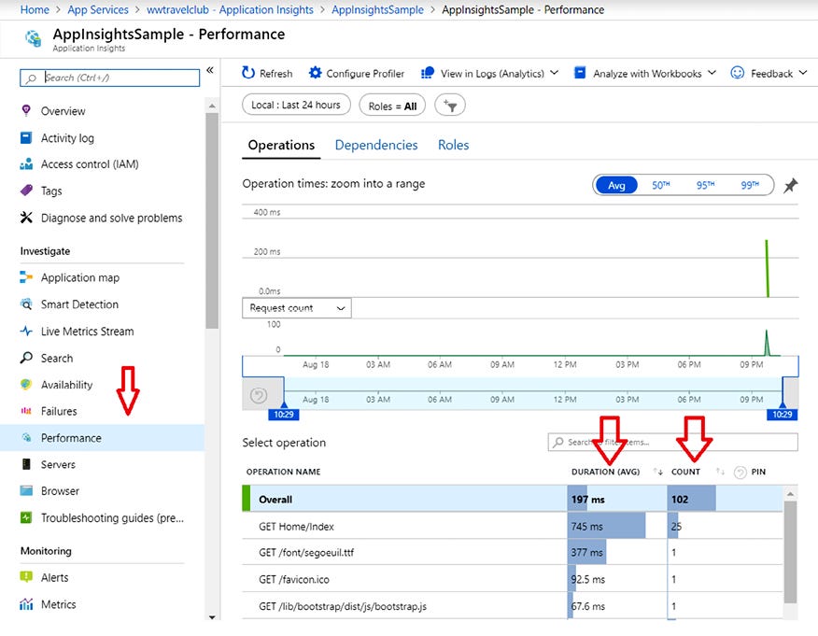Select GET /lib/bootstrap/dist/js/bootstrap.js row
The image size is (818, 636).
[x=513, y=606]
